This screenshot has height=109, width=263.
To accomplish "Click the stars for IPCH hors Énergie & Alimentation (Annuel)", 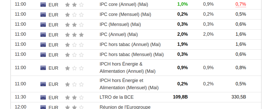I will click(74, 68).
